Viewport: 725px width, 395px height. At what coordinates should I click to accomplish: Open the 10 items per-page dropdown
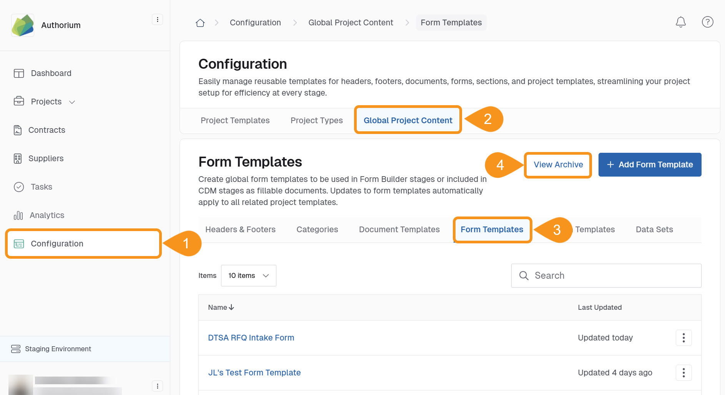248,275
